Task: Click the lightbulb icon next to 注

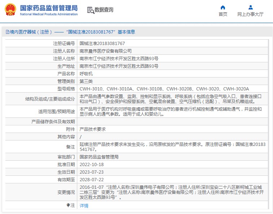Action: [x=68, y=205]
